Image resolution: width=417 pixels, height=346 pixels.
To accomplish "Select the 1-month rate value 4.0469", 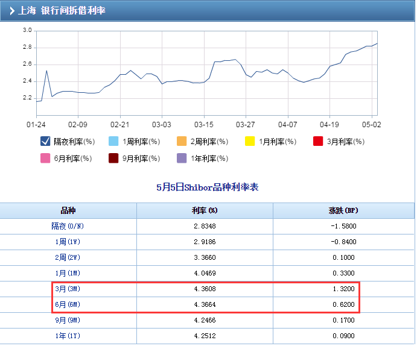I will [205, 273].
